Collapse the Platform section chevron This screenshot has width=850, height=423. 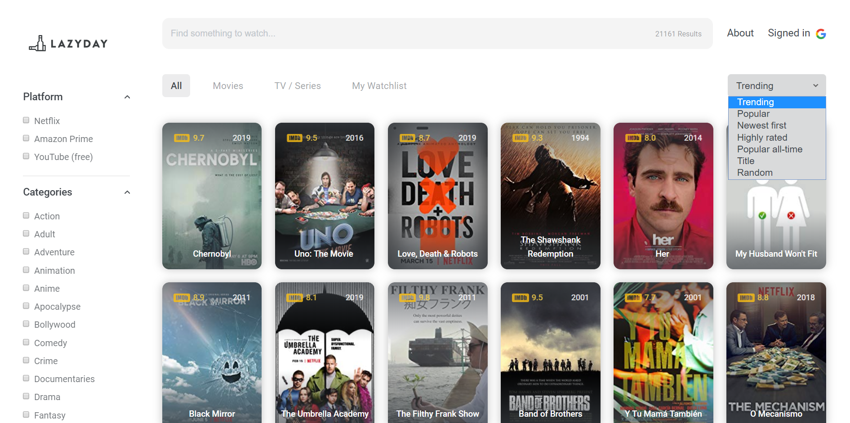pos(127,97)
